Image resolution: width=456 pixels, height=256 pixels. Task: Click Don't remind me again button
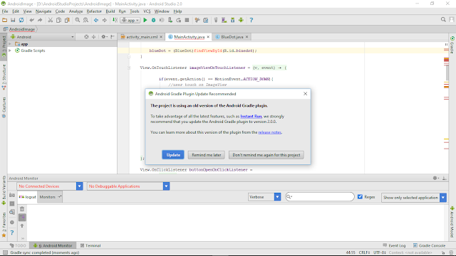(266, 155)
